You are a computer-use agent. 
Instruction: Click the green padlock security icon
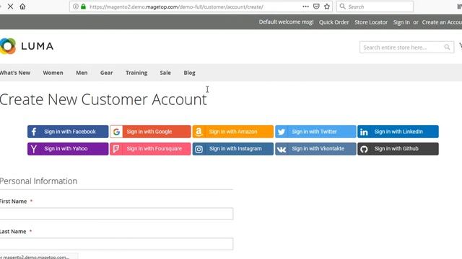tap(84, 6)
